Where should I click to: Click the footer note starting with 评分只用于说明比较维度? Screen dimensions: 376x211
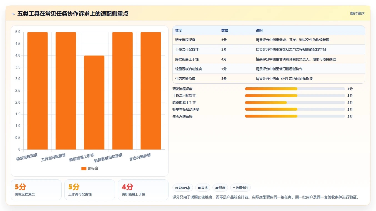[x=266, y=197]
